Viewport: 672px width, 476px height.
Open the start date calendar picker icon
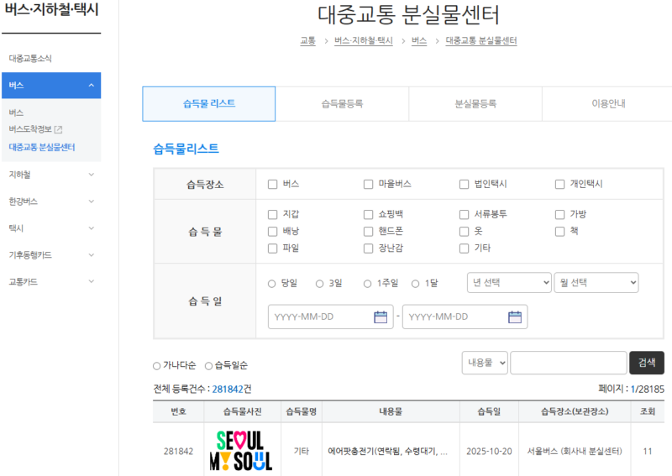point(381,316)
